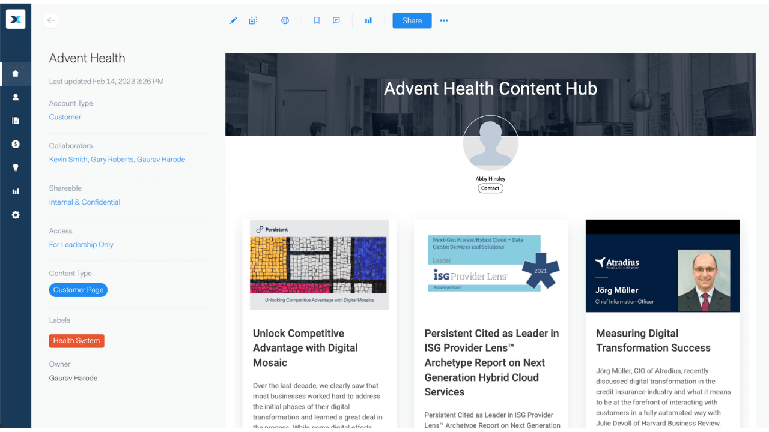Open the three-dot more options menu

[x=444, y=20]
